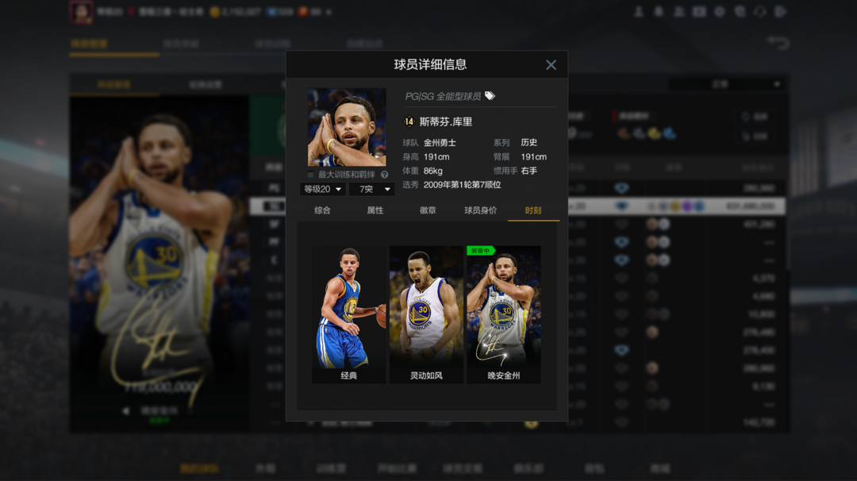Switch to the 属性 tab
The height and width of the screenshot is (481, 857).
[x=375, y=210]
